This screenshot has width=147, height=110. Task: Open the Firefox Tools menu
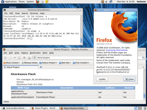[45, 53]
